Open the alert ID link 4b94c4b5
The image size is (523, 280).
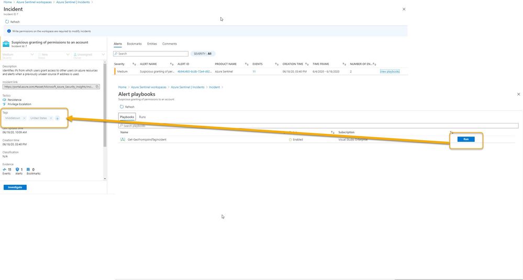coord(194,72)
